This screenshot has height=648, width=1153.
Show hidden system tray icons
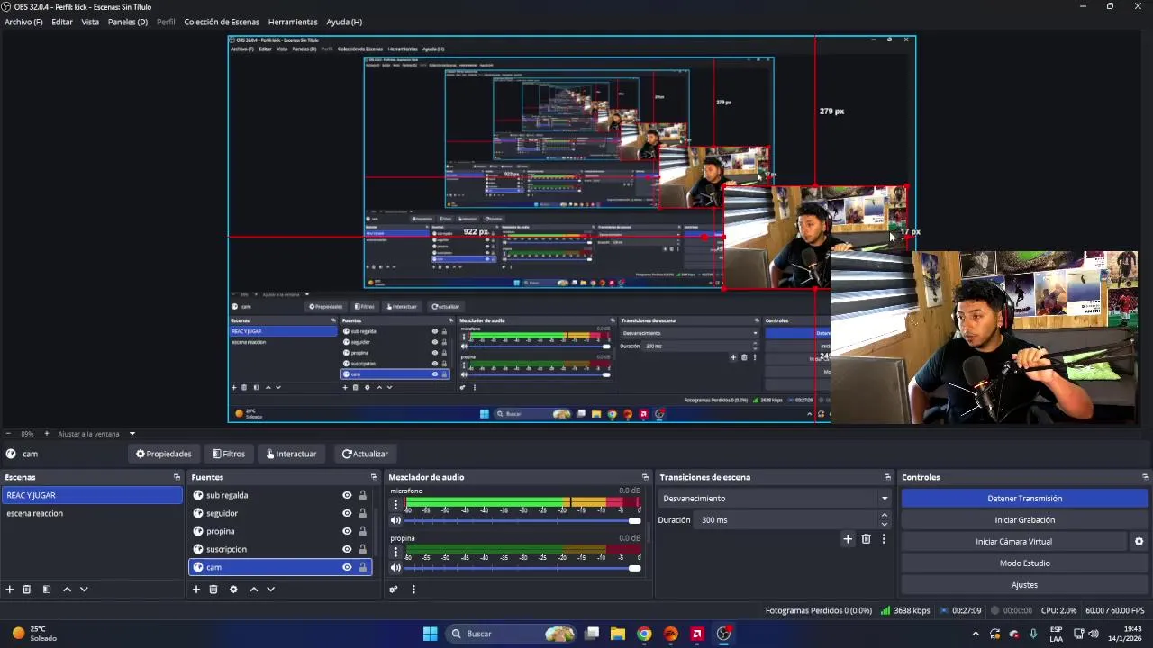coord(976,634)
